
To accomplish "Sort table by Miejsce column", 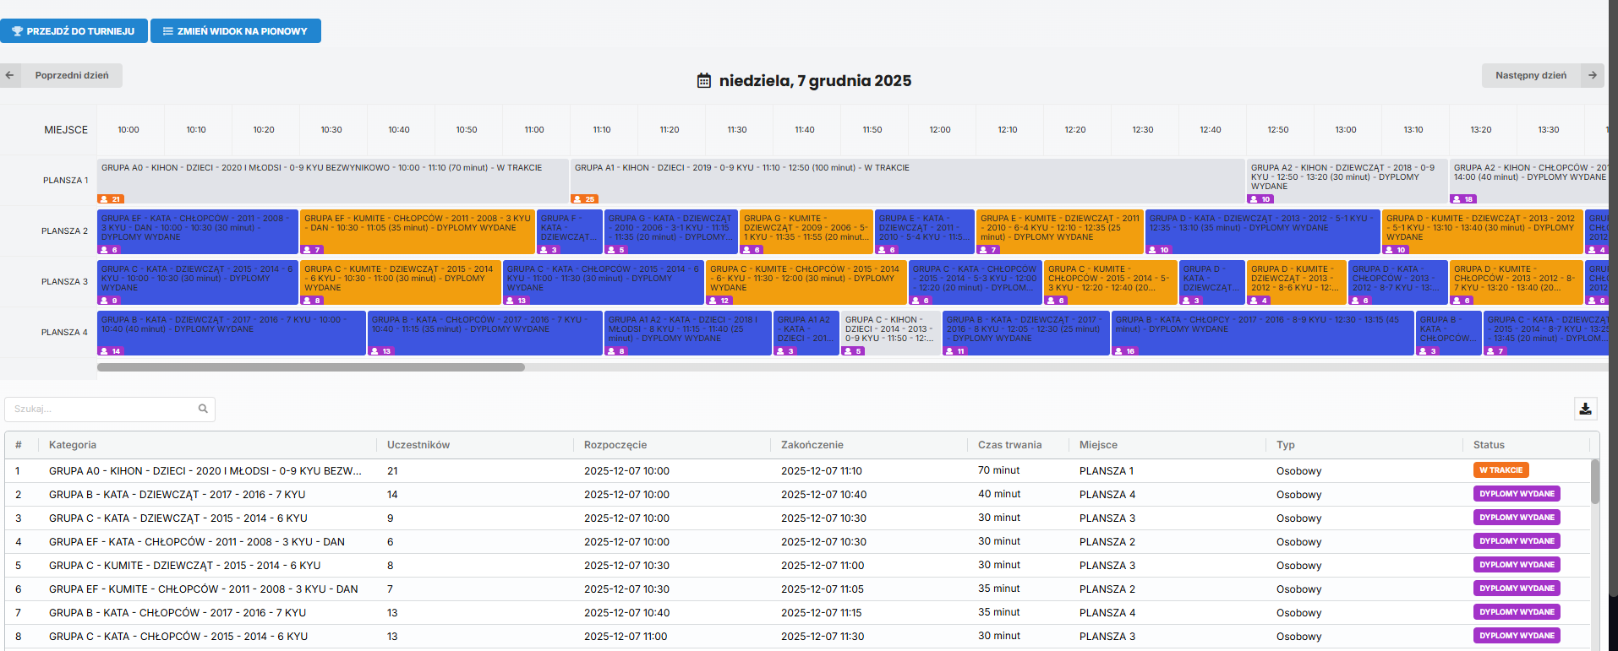I will click(x=1098, y=445).
